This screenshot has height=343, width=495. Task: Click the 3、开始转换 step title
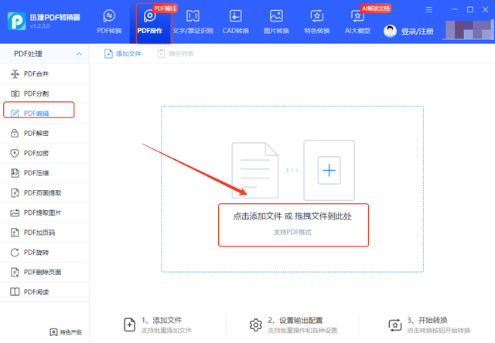[427, 321]
